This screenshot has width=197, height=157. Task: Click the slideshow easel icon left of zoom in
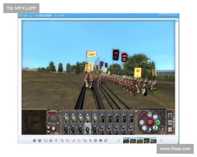pyautogui.click(x=56, y=140)
